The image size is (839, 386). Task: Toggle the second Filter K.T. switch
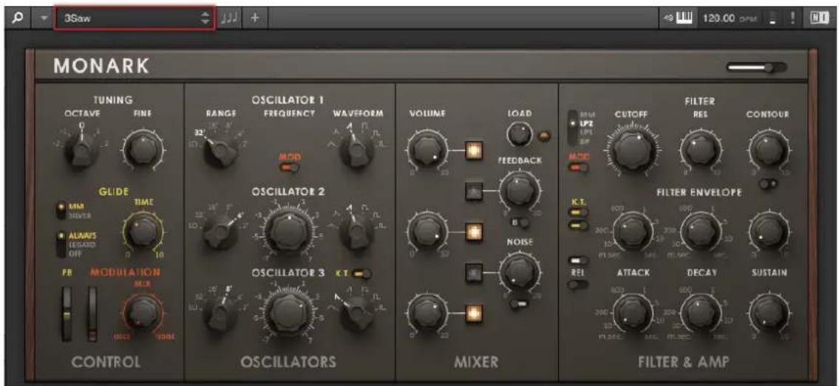click(579, 227)
